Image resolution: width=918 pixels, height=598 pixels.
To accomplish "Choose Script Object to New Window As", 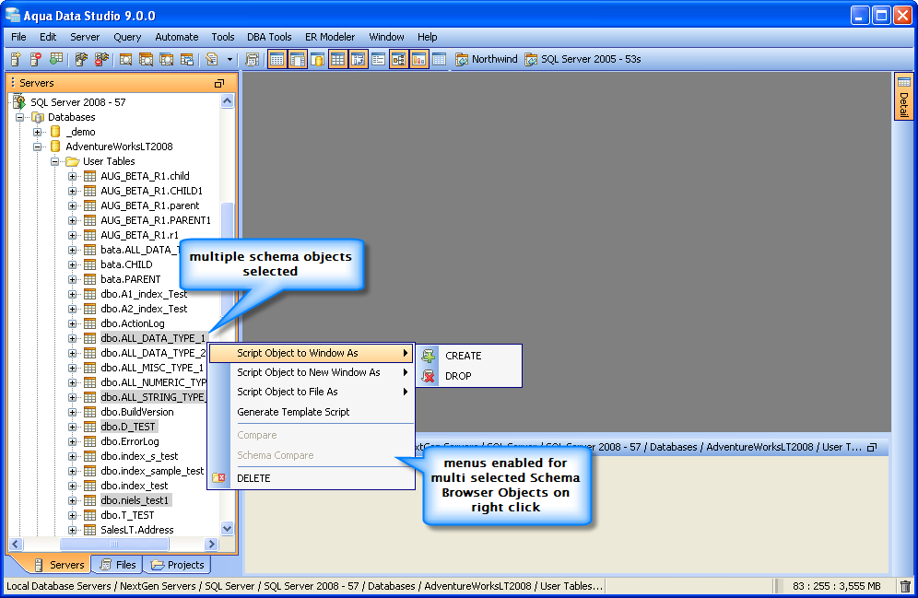I will (x=311, y=373).
